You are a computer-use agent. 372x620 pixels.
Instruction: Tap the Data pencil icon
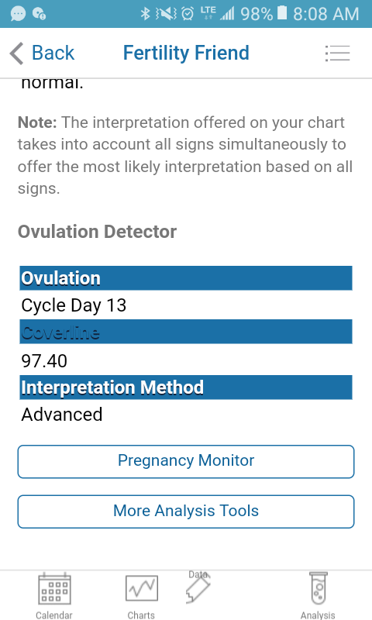point(198,587)
